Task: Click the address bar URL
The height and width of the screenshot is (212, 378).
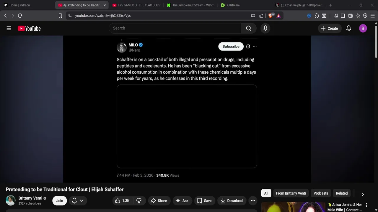Action: tap(103, 16)
